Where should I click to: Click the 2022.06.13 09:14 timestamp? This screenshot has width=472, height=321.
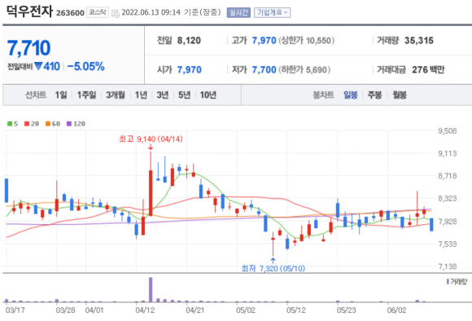[x=151, y=12]
